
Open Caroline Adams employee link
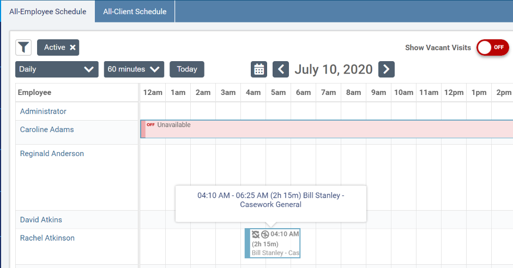point(47,129)
